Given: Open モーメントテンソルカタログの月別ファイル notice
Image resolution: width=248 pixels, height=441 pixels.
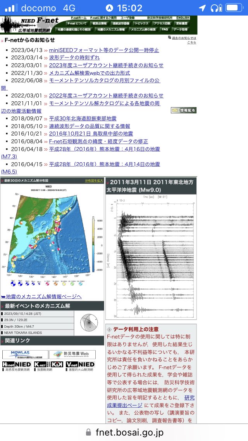Looking at the screenshot, I should pyautogui.click(x=105, y=80).
